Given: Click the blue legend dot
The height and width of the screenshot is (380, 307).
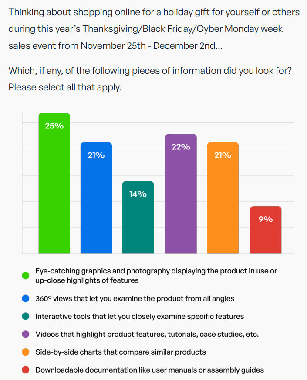Looking at the screenshot, I should click(26, 298).
